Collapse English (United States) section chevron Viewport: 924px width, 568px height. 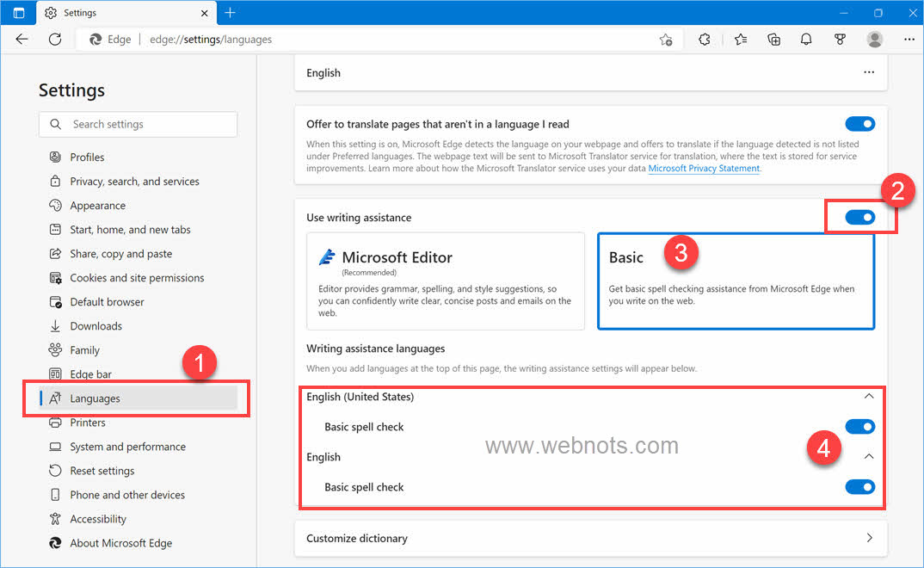click(869, 396)
